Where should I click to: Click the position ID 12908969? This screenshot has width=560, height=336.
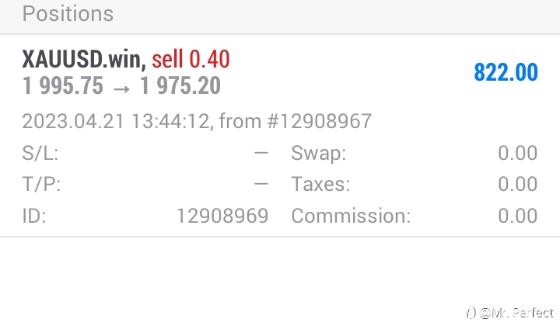tap(222, 216)
